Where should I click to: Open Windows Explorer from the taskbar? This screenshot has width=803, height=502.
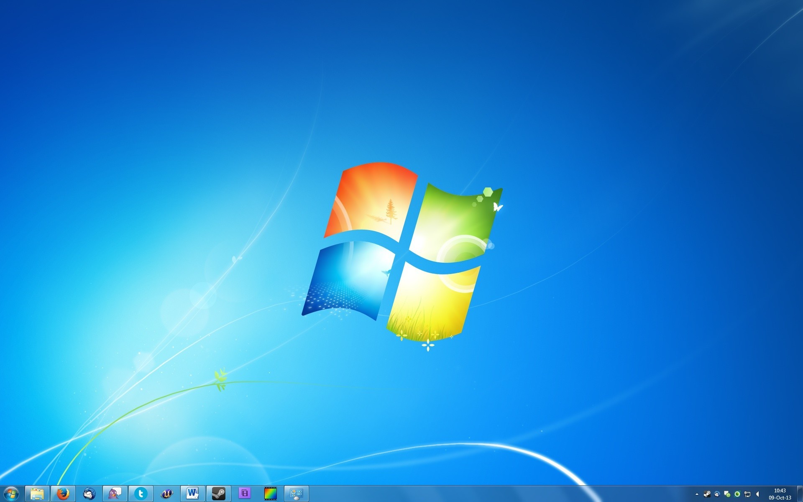coord(38,494)
